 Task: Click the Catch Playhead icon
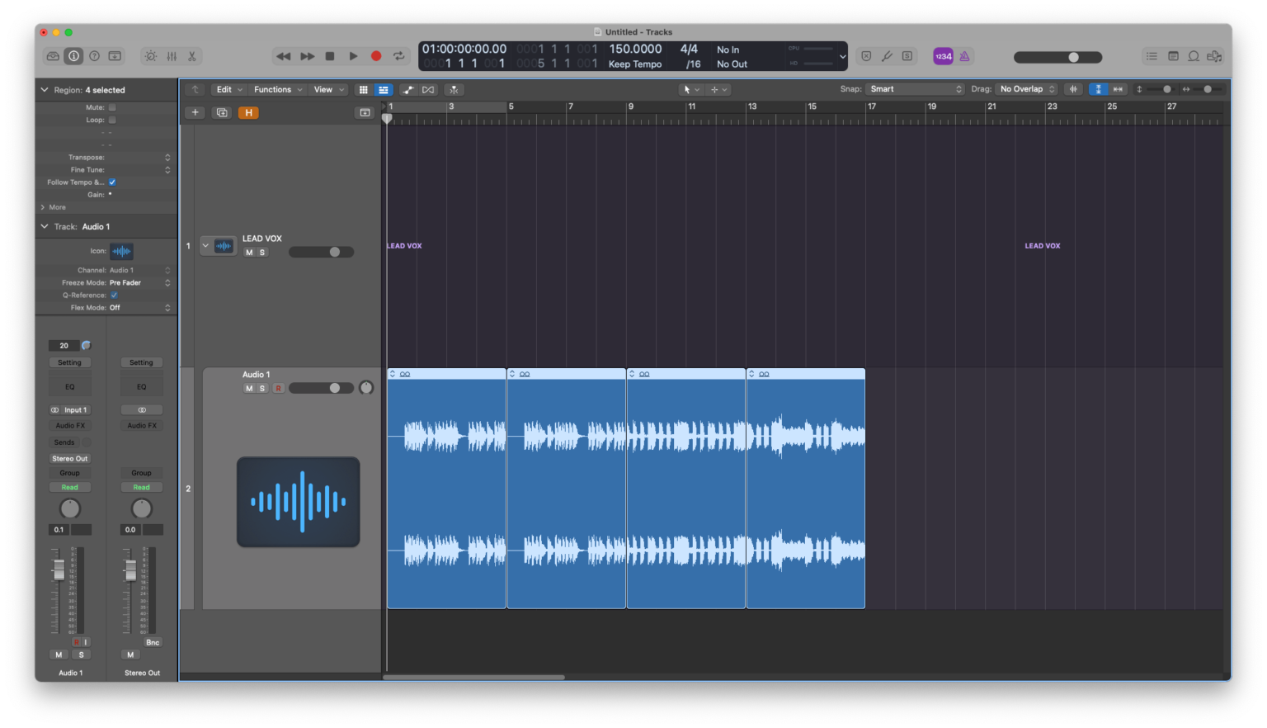454,89
